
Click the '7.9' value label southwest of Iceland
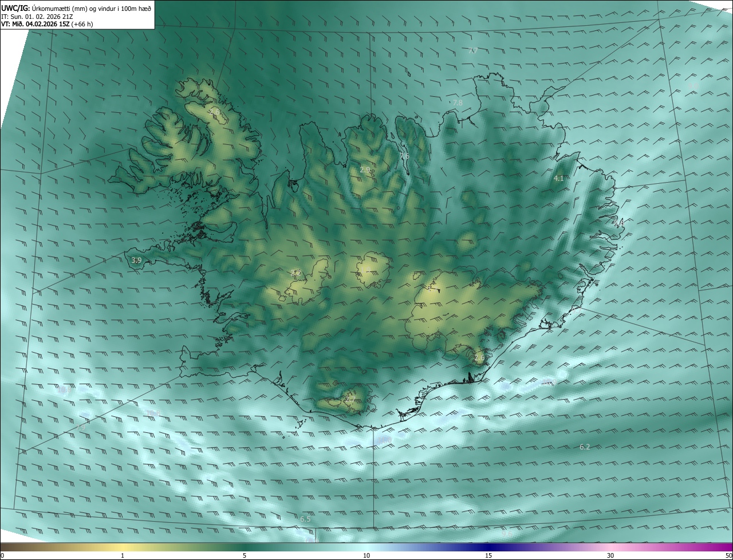(x=81, y=427)
